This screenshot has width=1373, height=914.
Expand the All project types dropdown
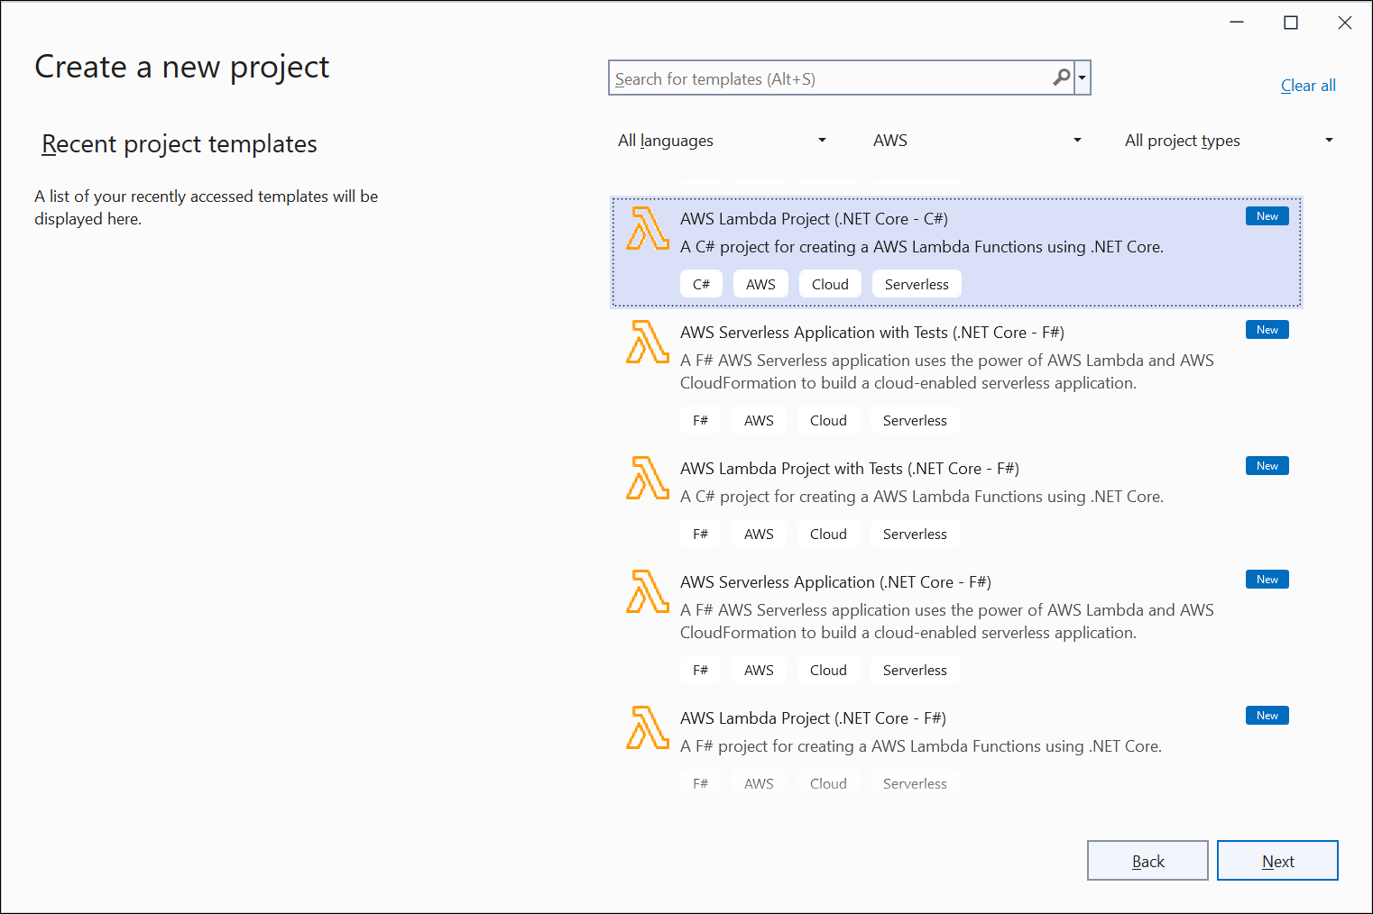coord(1228,141)
